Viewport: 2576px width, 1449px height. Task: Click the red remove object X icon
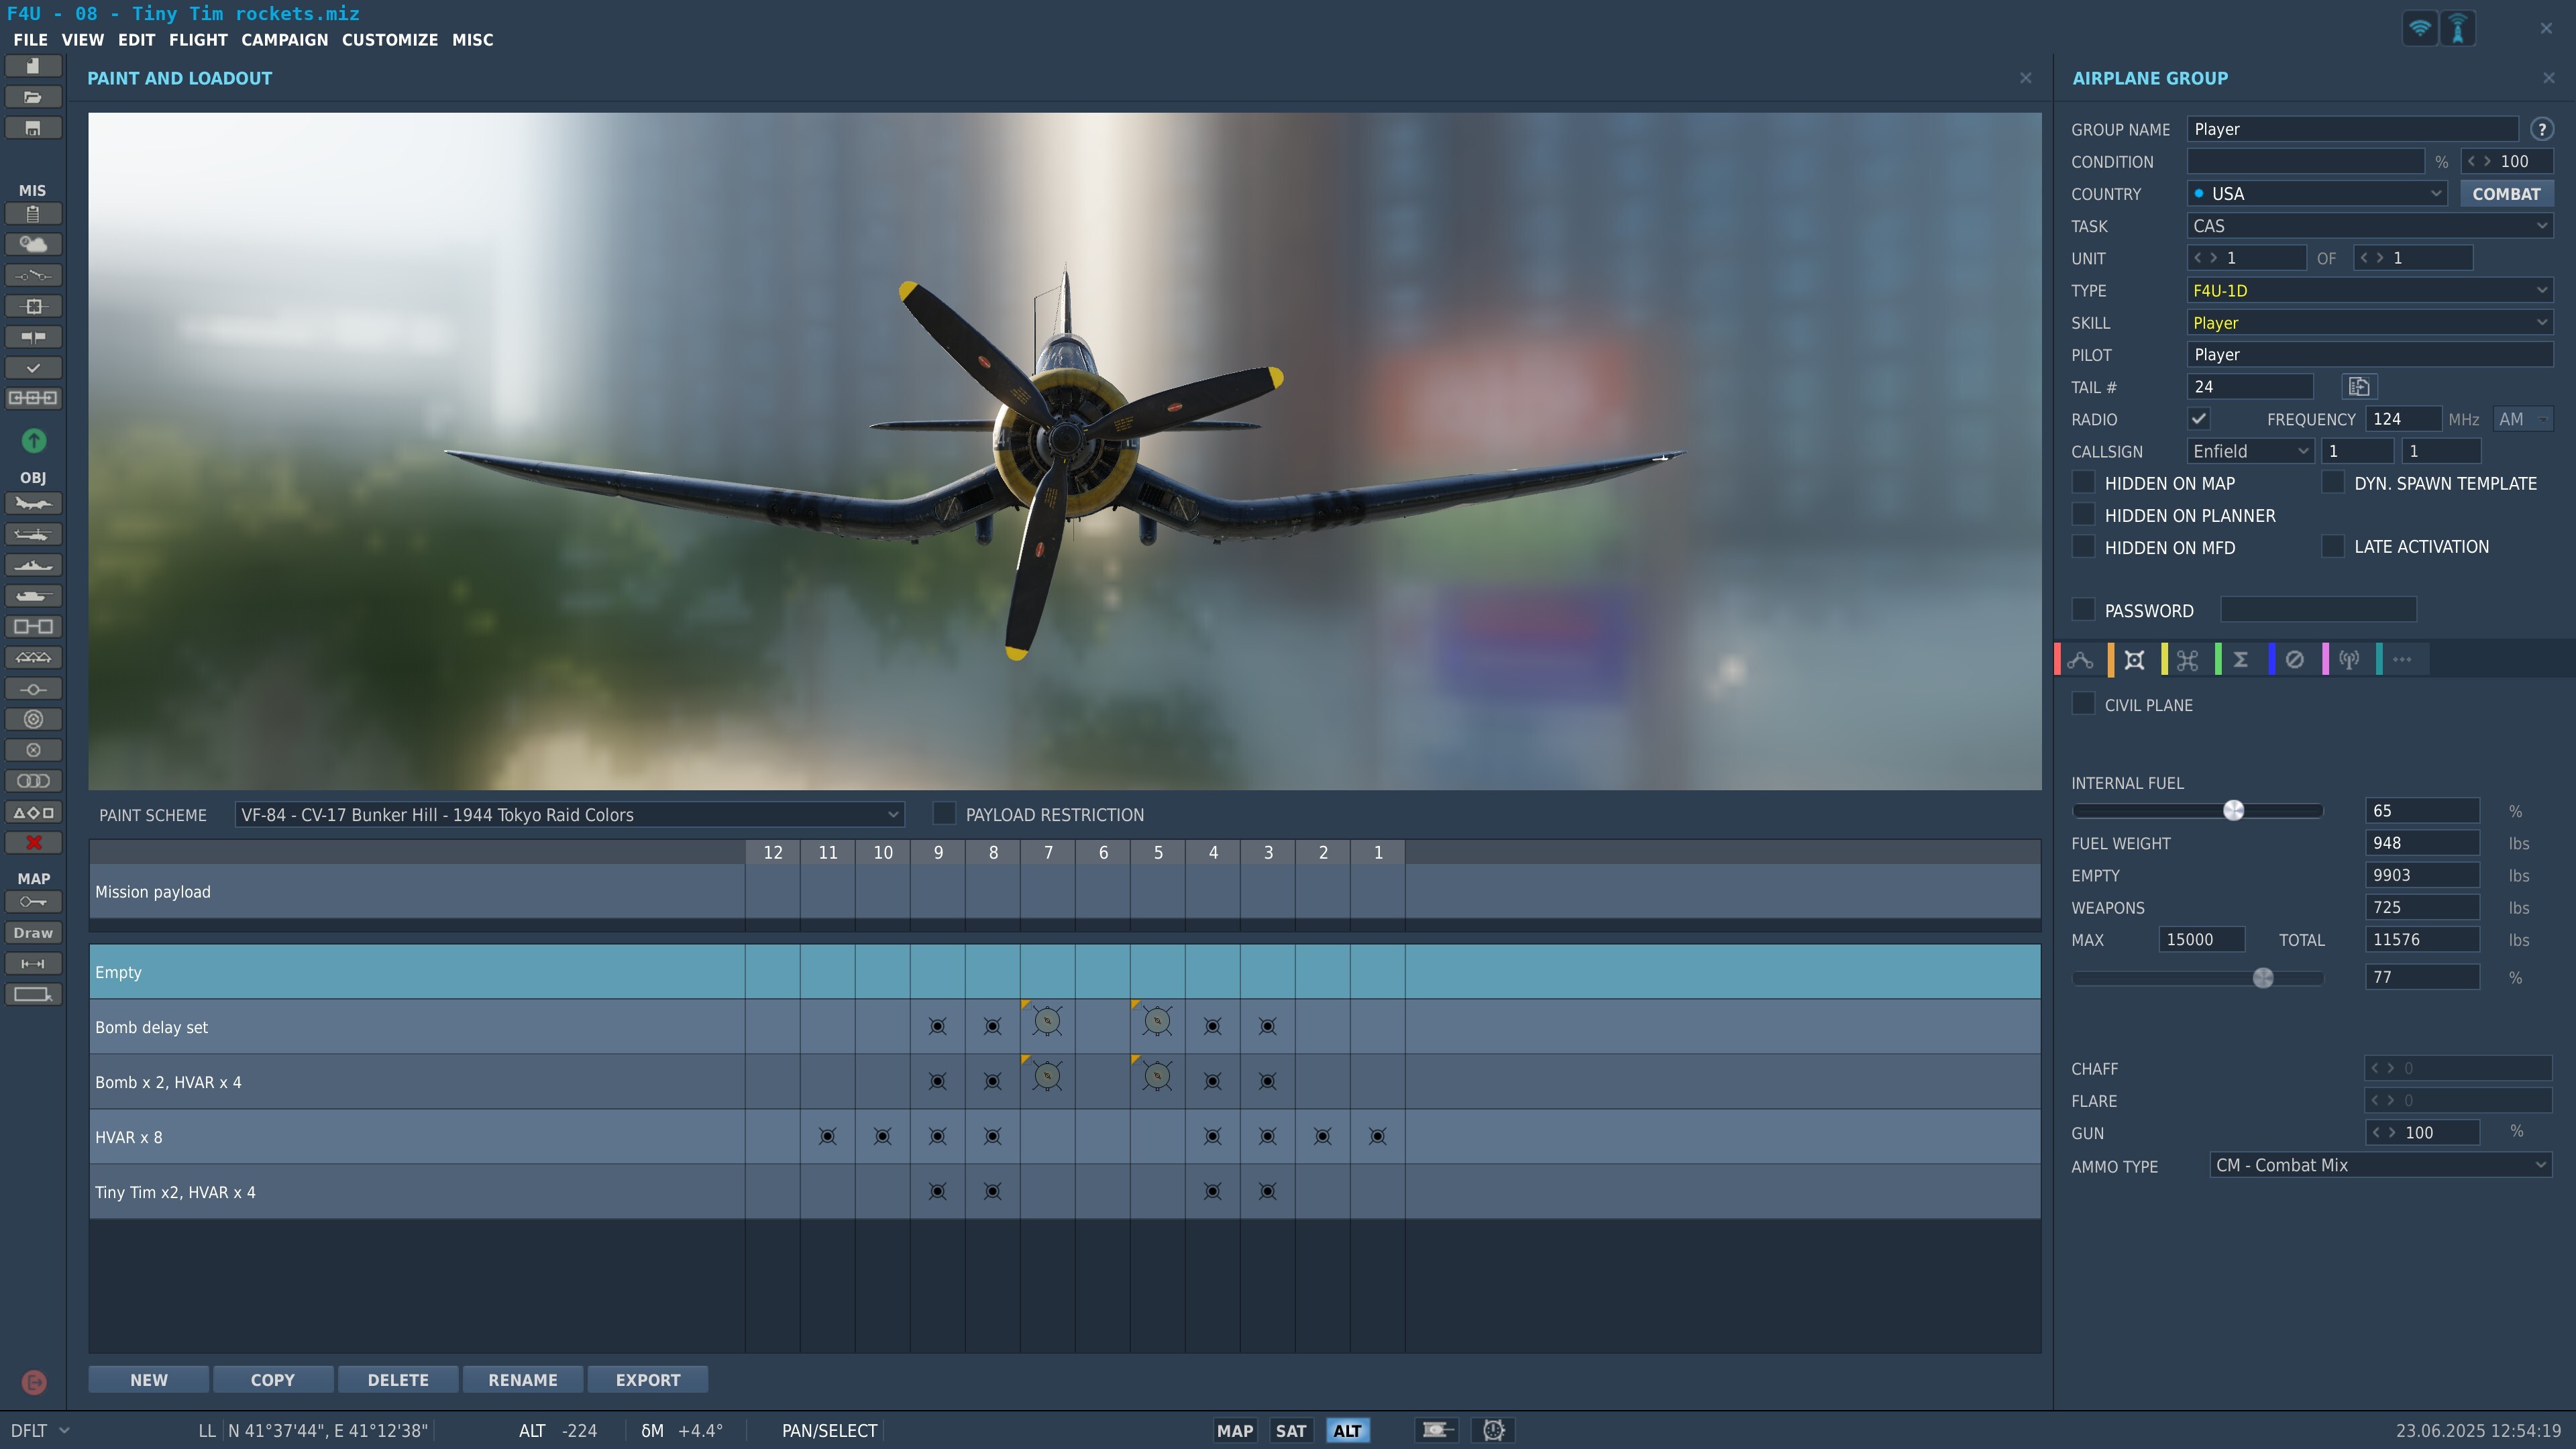point(33,843)
